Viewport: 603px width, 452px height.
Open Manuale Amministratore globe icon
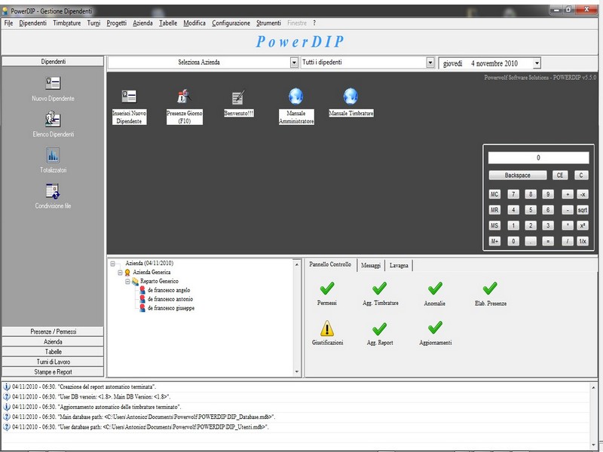tap(295, 96)
